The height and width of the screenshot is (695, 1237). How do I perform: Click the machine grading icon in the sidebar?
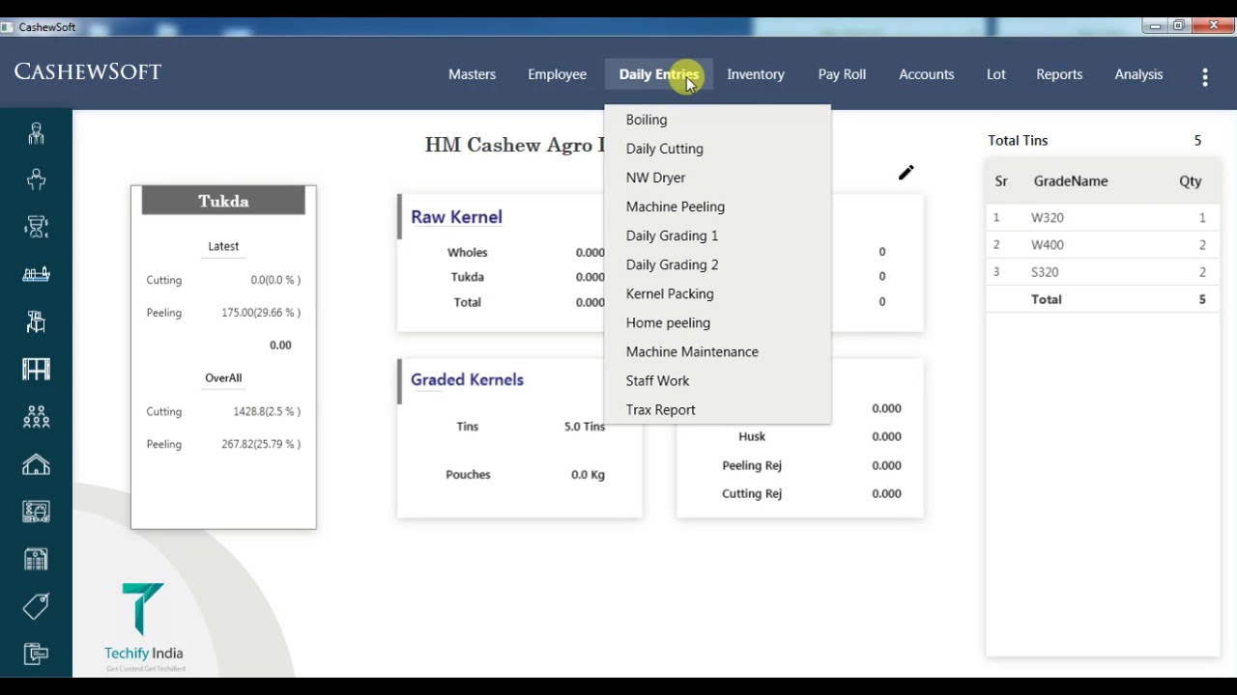coord(36,368)
